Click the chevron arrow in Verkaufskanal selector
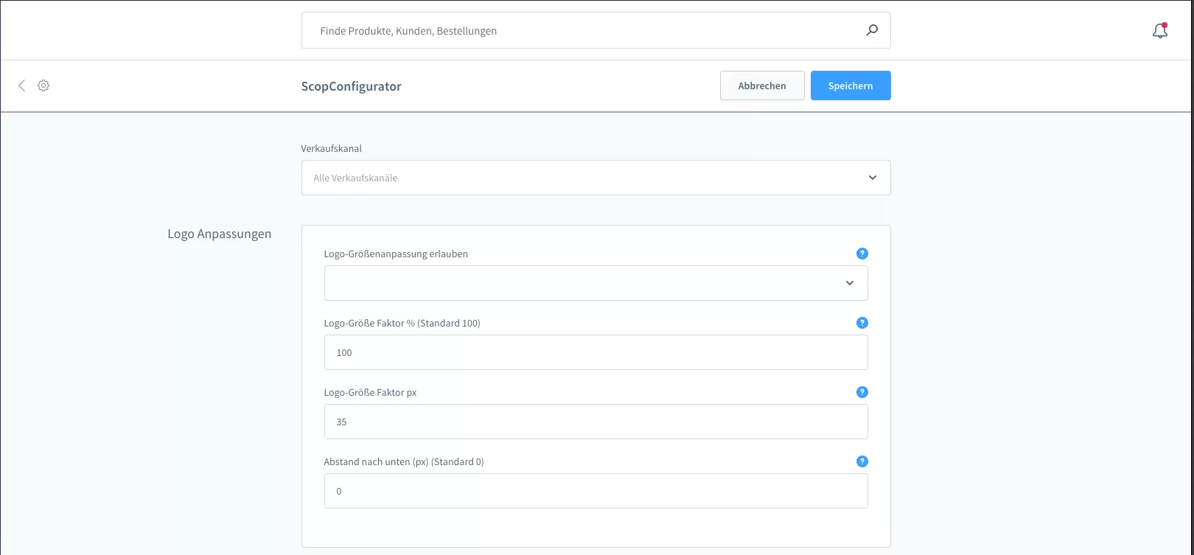The width and height of the screenshot is (1194, 555). click(872, 178)
